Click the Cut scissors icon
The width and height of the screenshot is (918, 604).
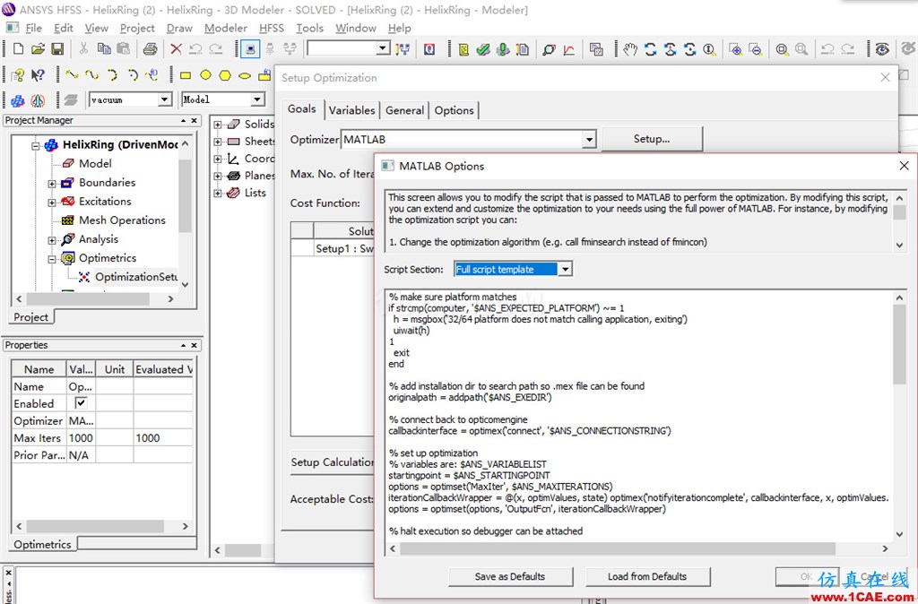[x=83, y=49]
